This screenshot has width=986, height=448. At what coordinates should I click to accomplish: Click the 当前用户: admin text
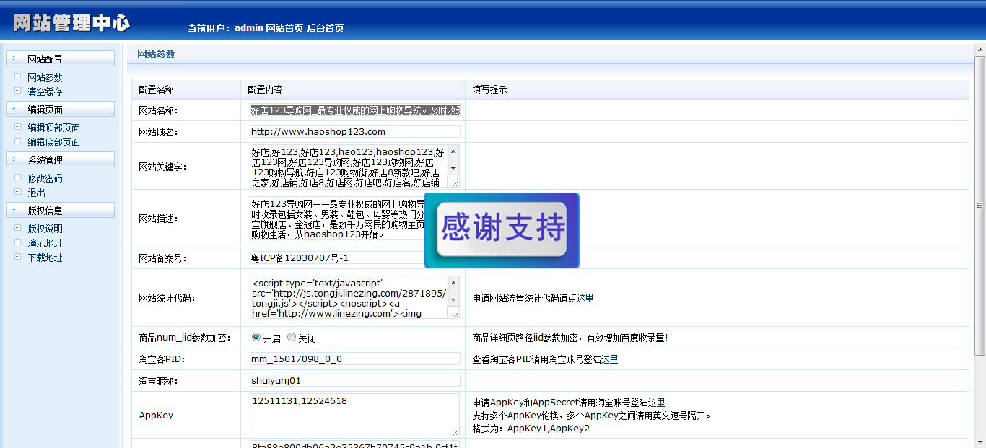(x=224, y=28)
